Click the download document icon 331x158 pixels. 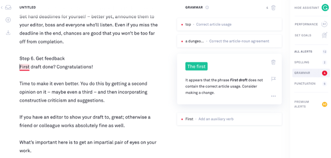tap(8, 32)
